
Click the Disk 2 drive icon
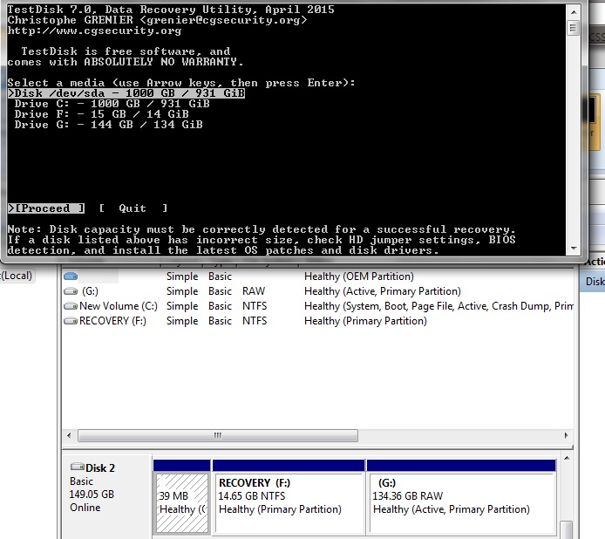(77, 467)
